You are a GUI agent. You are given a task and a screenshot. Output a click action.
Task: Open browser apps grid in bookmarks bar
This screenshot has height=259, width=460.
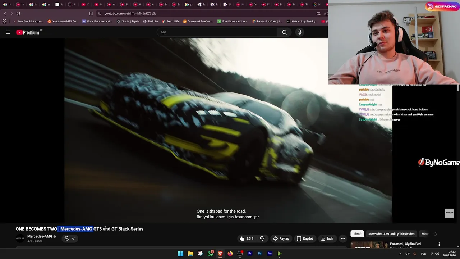click(5, 21)
